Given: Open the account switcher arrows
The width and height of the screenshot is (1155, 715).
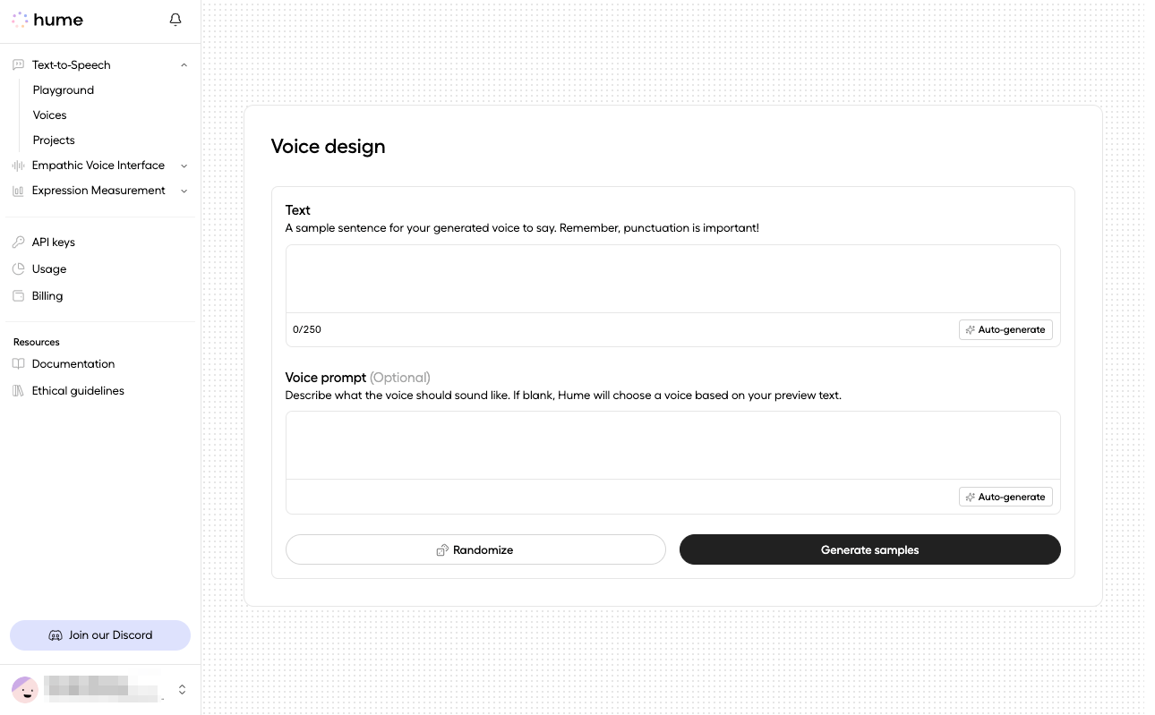Looking at the screenshot, I should point(182,689).
